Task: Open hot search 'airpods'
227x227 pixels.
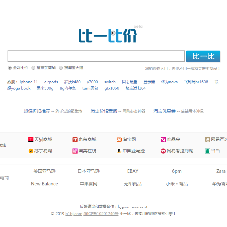Action: (x=51, y=82)
